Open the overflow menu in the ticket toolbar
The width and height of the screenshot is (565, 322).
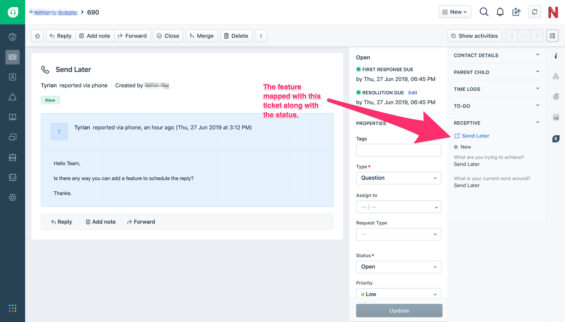[261, 36]
